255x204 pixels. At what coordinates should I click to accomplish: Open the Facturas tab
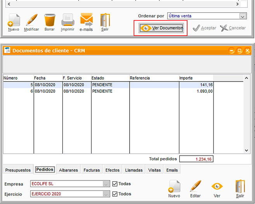[92, 170]
